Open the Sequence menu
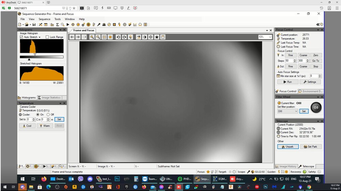The width and height of the screenshot is (341, 191). [44, 19]
